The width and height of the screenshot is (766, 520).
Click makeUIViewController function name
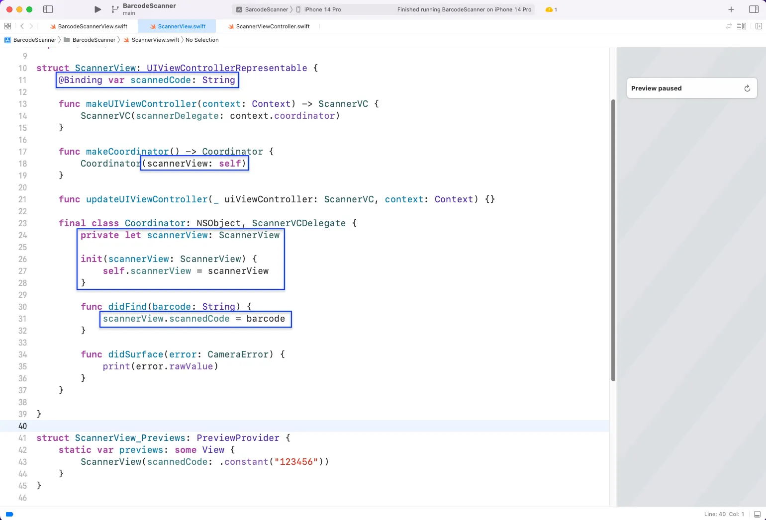pos(141,104)
